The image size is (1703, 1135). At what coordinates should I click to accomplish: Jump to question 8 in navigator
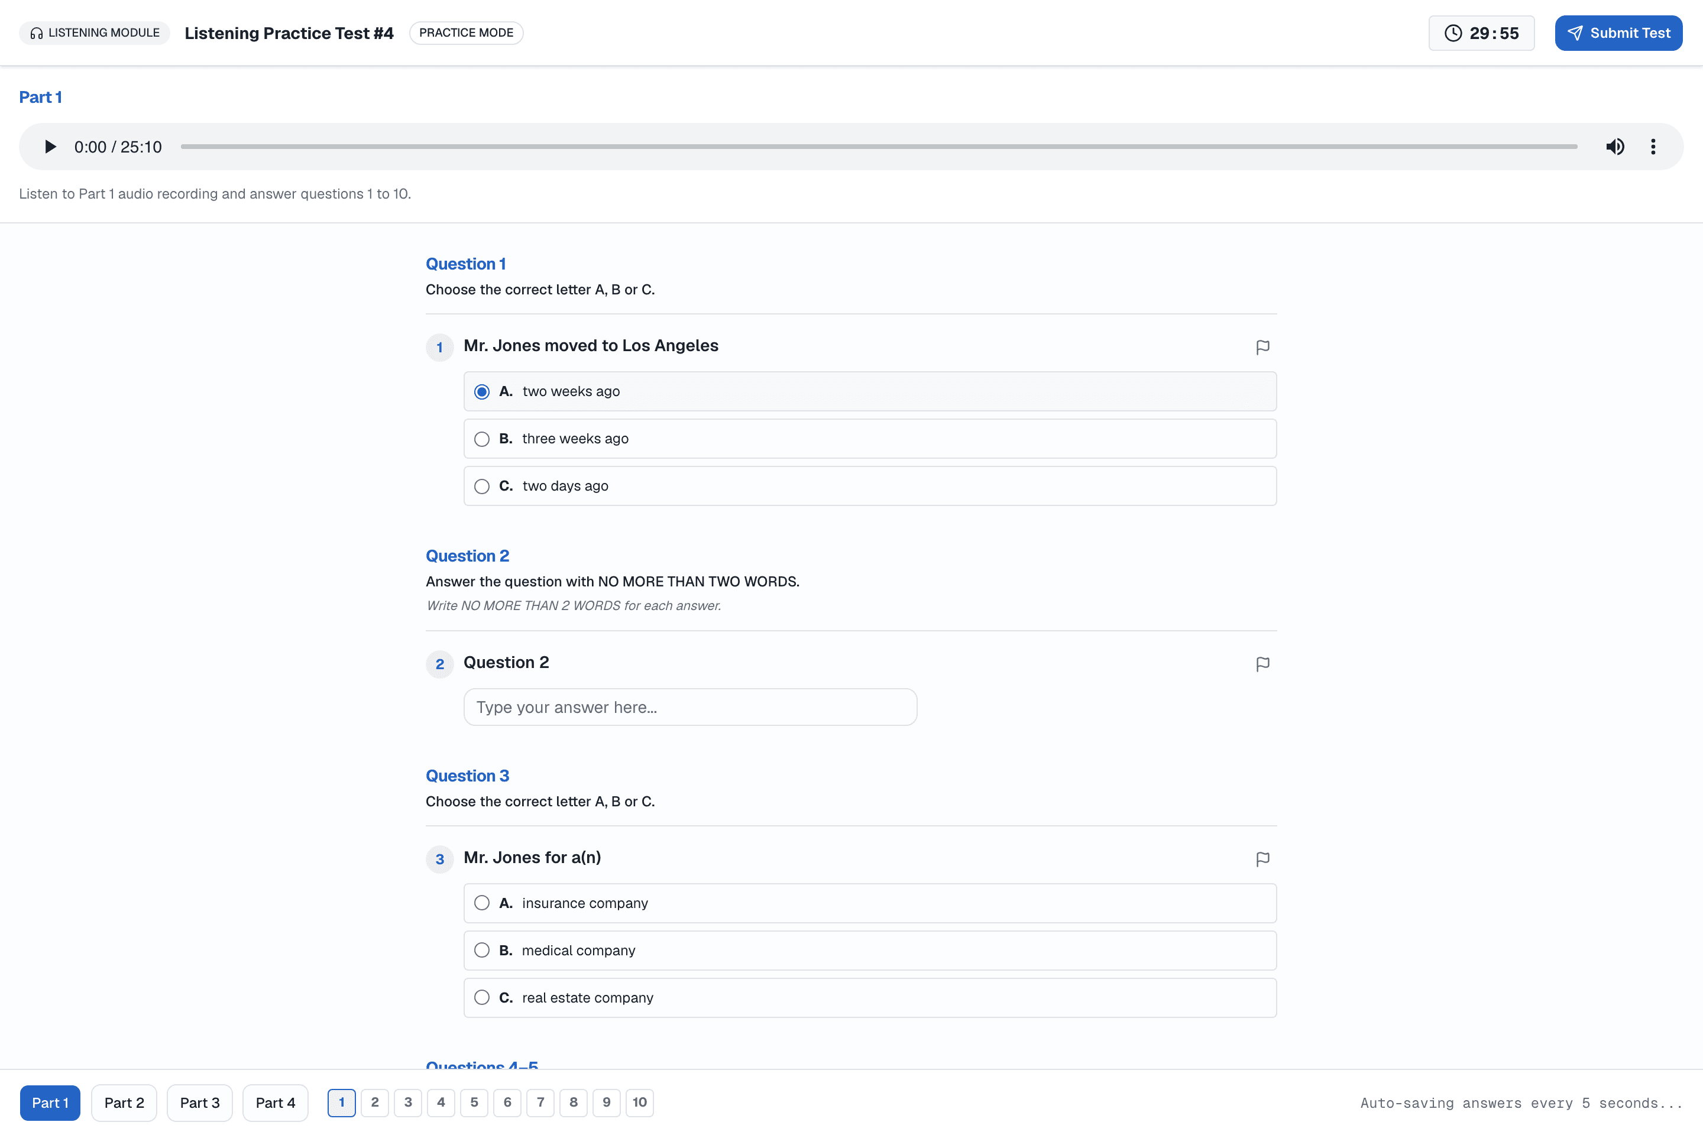click(574, 1102)
